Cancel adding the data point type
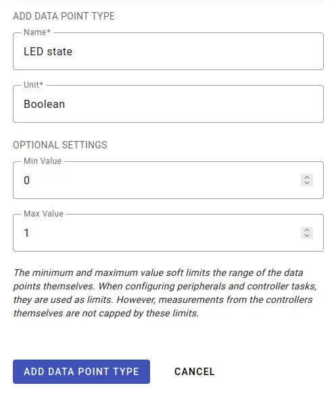Viewport: 336px width, 396px height. [x=194, y=372]
